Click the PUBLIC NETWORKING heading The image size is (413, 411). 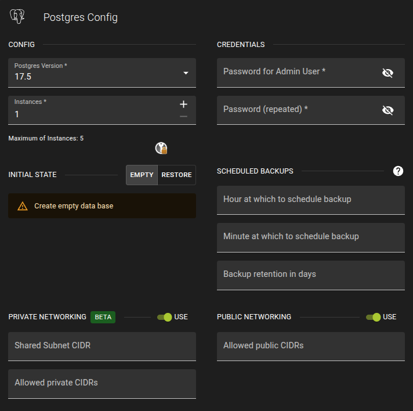[254, 317]
